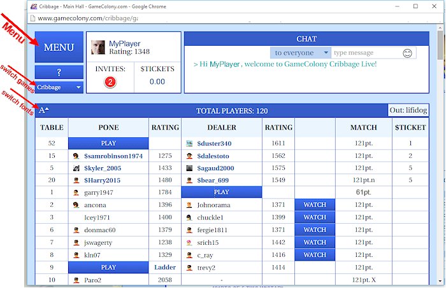Open the Ladder link on table 9
The image size is (446, 288).
point(165,268)
